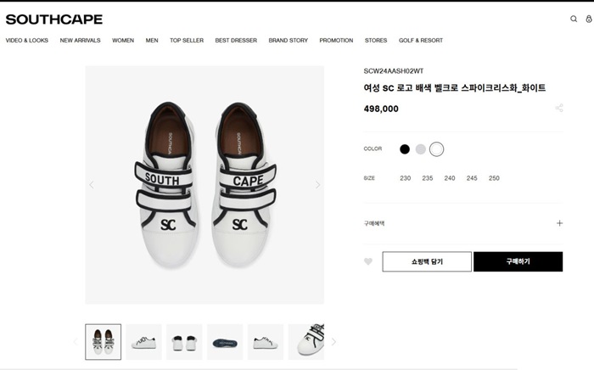Open the GOLF & RESORT menu
Viewport: 594px width, 370px height.
(x=421, y=41)
